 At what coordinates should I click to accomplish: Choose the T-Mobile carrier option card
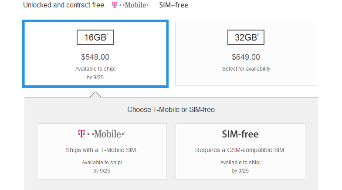[x=102, y=151]
